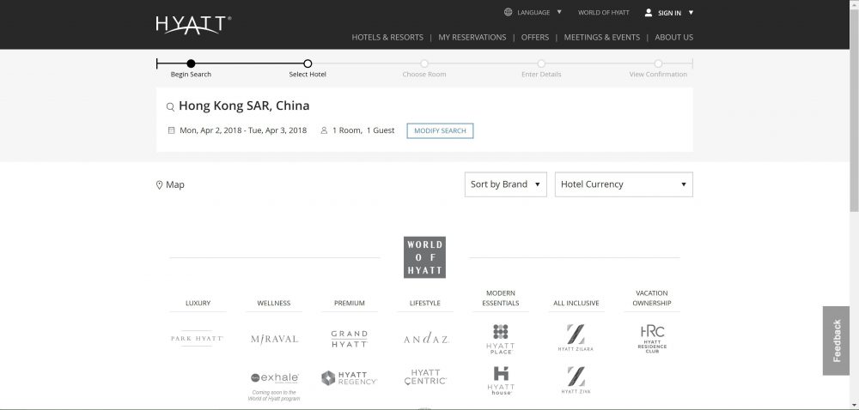Image resolution: width=859 pixels, height=410 pixels.
Task: Click the Modify Search button
Action: 440,131
